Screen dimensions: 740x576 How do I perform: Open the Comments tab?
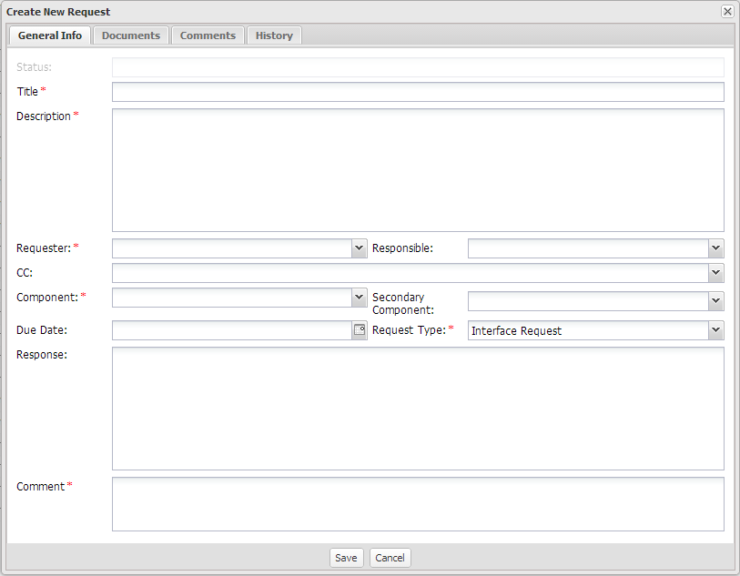[208, 35]
